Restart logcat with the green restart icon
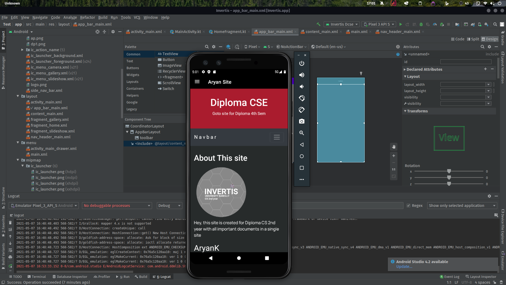The width and height of the screenshot is (506, 285). coord(10,266)
